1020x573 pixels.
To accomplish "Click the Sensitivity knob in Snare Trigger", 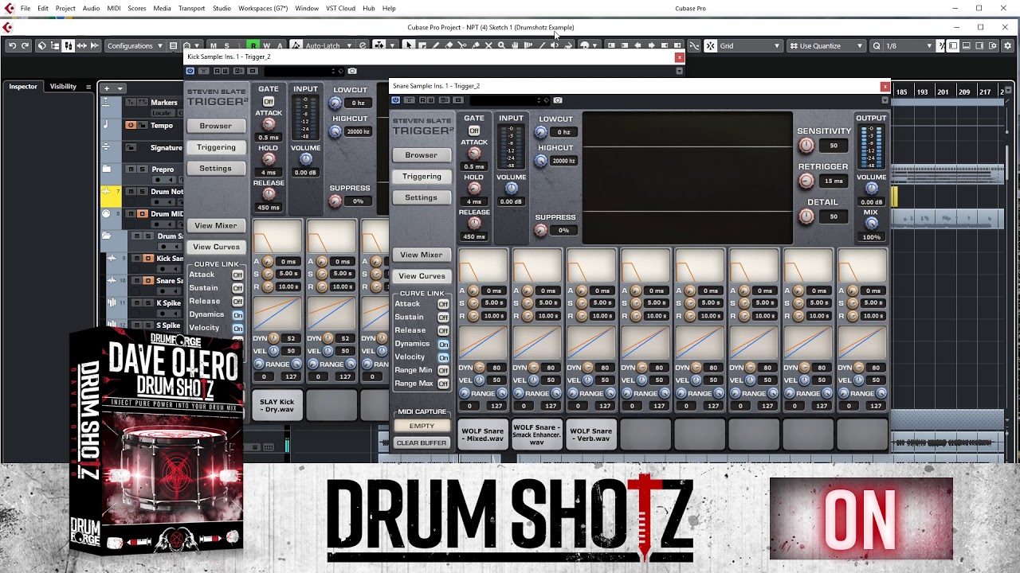I will tap(806, 146).
